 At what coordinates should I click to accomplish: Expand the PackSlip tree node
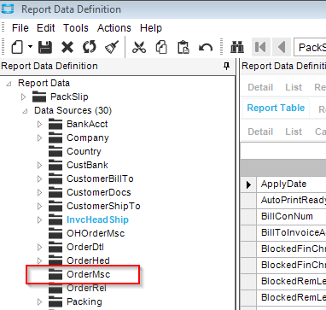click(x=24, y=97)
